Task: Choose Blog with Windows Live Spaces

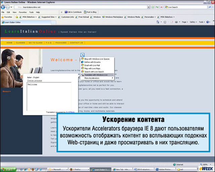Action: [x=97, y=59]
